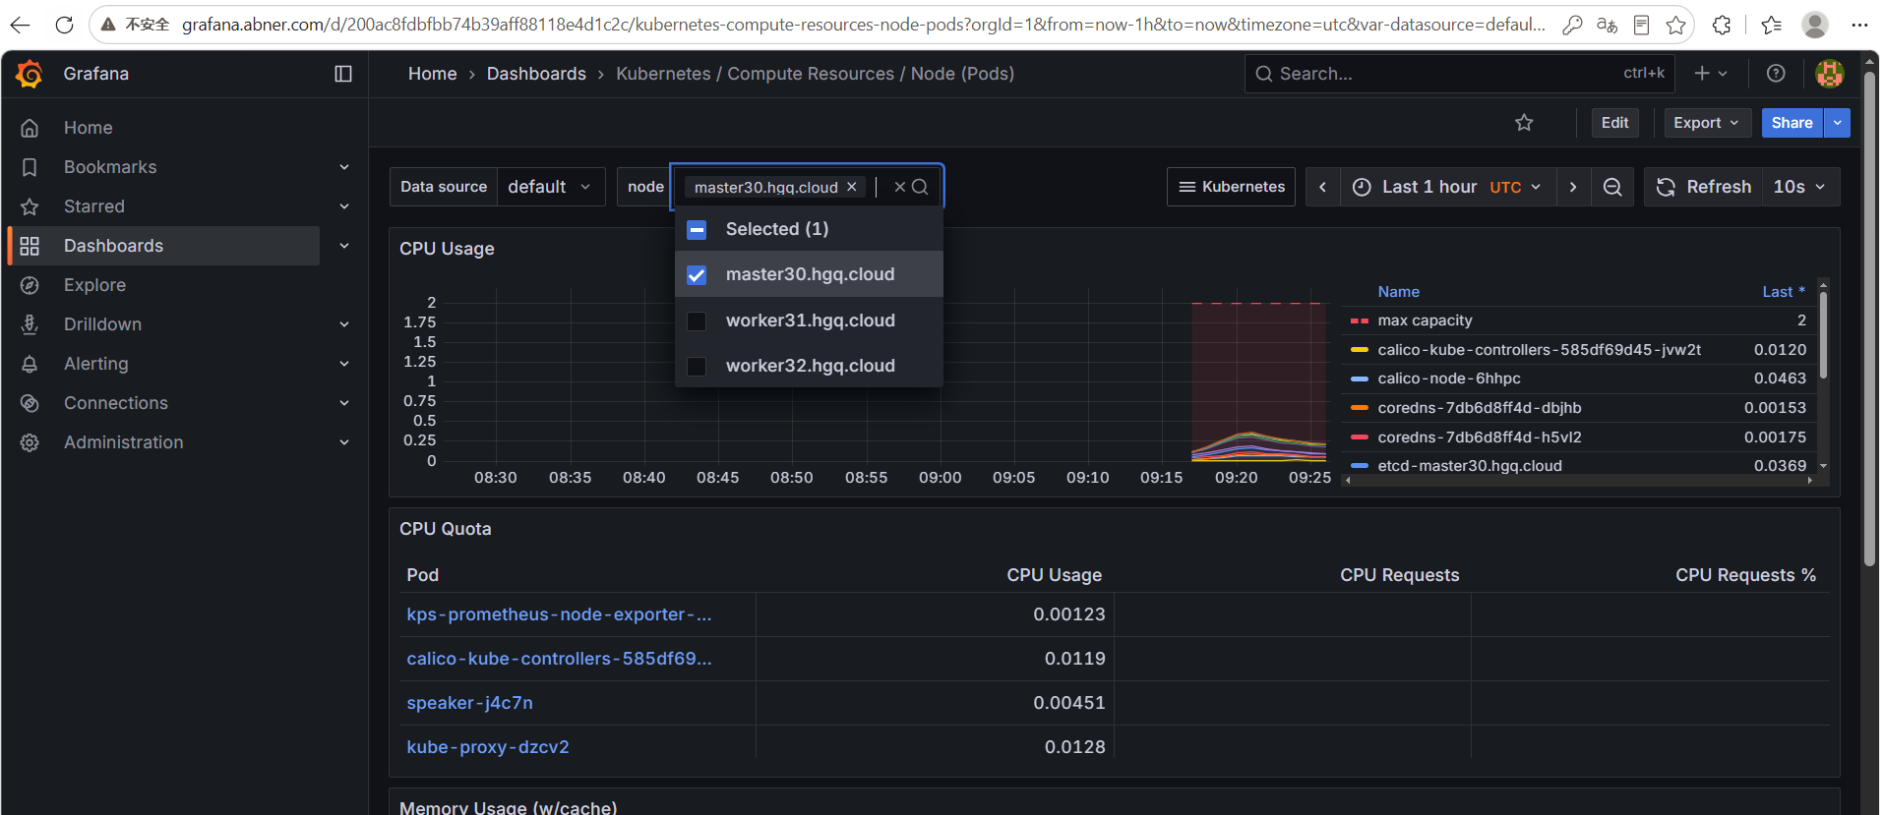Image resolution: width=1884 pixels, height=815 pixels.
Task: Open Administration in sidebar menu
Action: (124, 442)
